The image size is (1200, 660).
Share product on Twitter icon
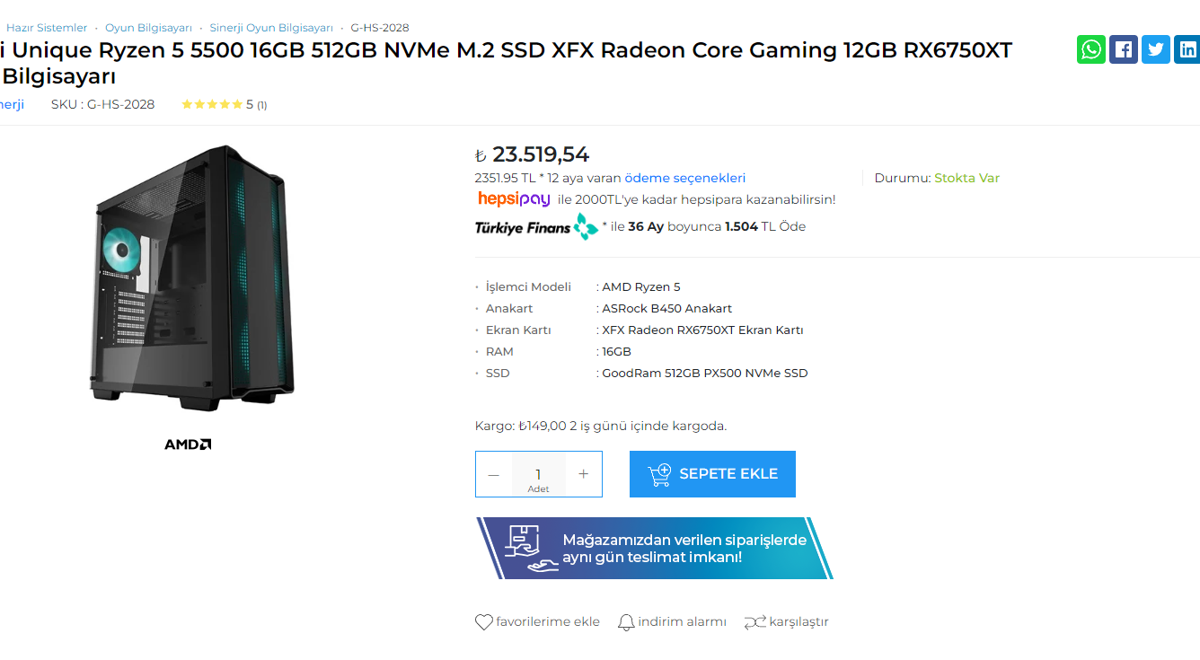pyautogui.click(x=1156, y=49)
